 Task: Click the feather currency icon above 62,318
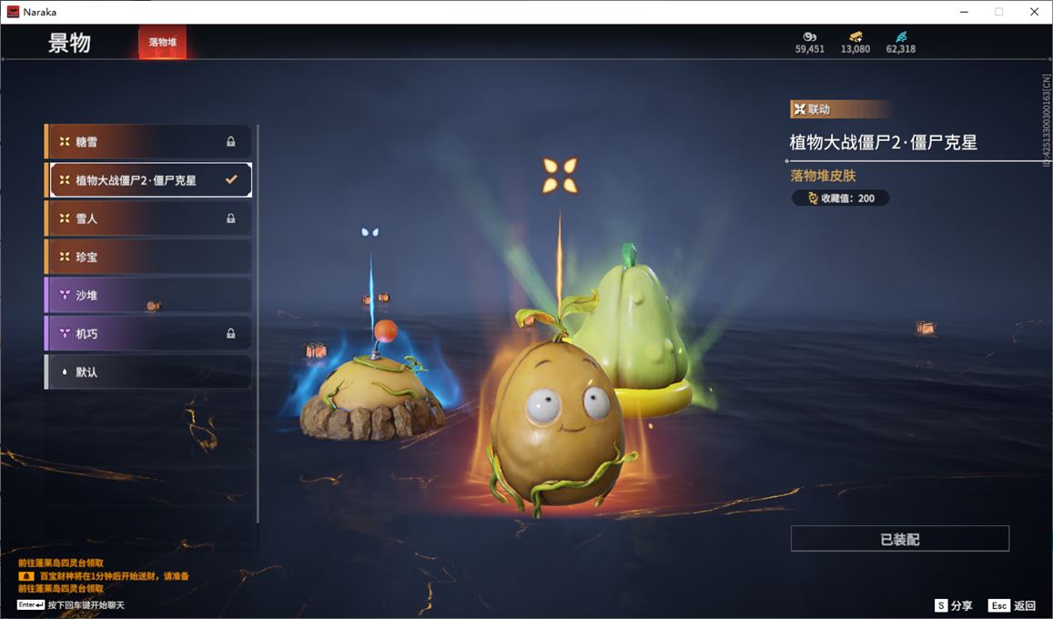tap(901, 37)
